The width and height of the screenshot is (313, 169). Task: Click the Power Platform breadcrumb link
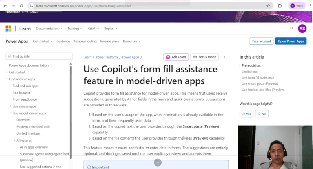pyautogui.click(x=107, y=57)
